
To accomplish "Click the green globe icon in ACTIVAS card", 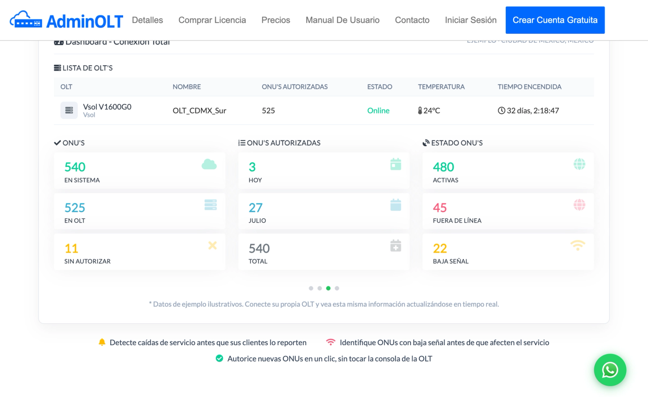I will pyautogui.click(x=579, y=164).
